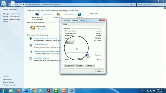Screen dimensions: 166x93
Task: Click the large bench icon under active networks
Action: [x=32, y=28]
